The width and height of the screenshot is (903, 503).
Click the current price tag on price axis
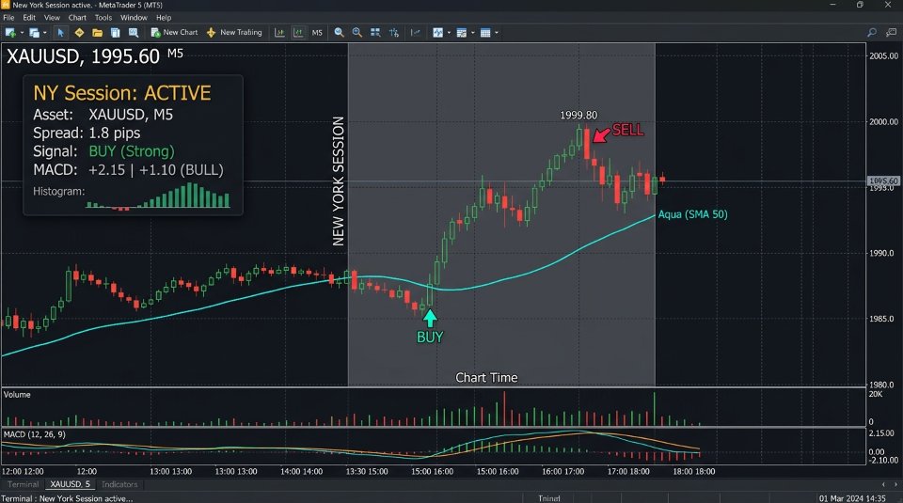pos(883,181)
